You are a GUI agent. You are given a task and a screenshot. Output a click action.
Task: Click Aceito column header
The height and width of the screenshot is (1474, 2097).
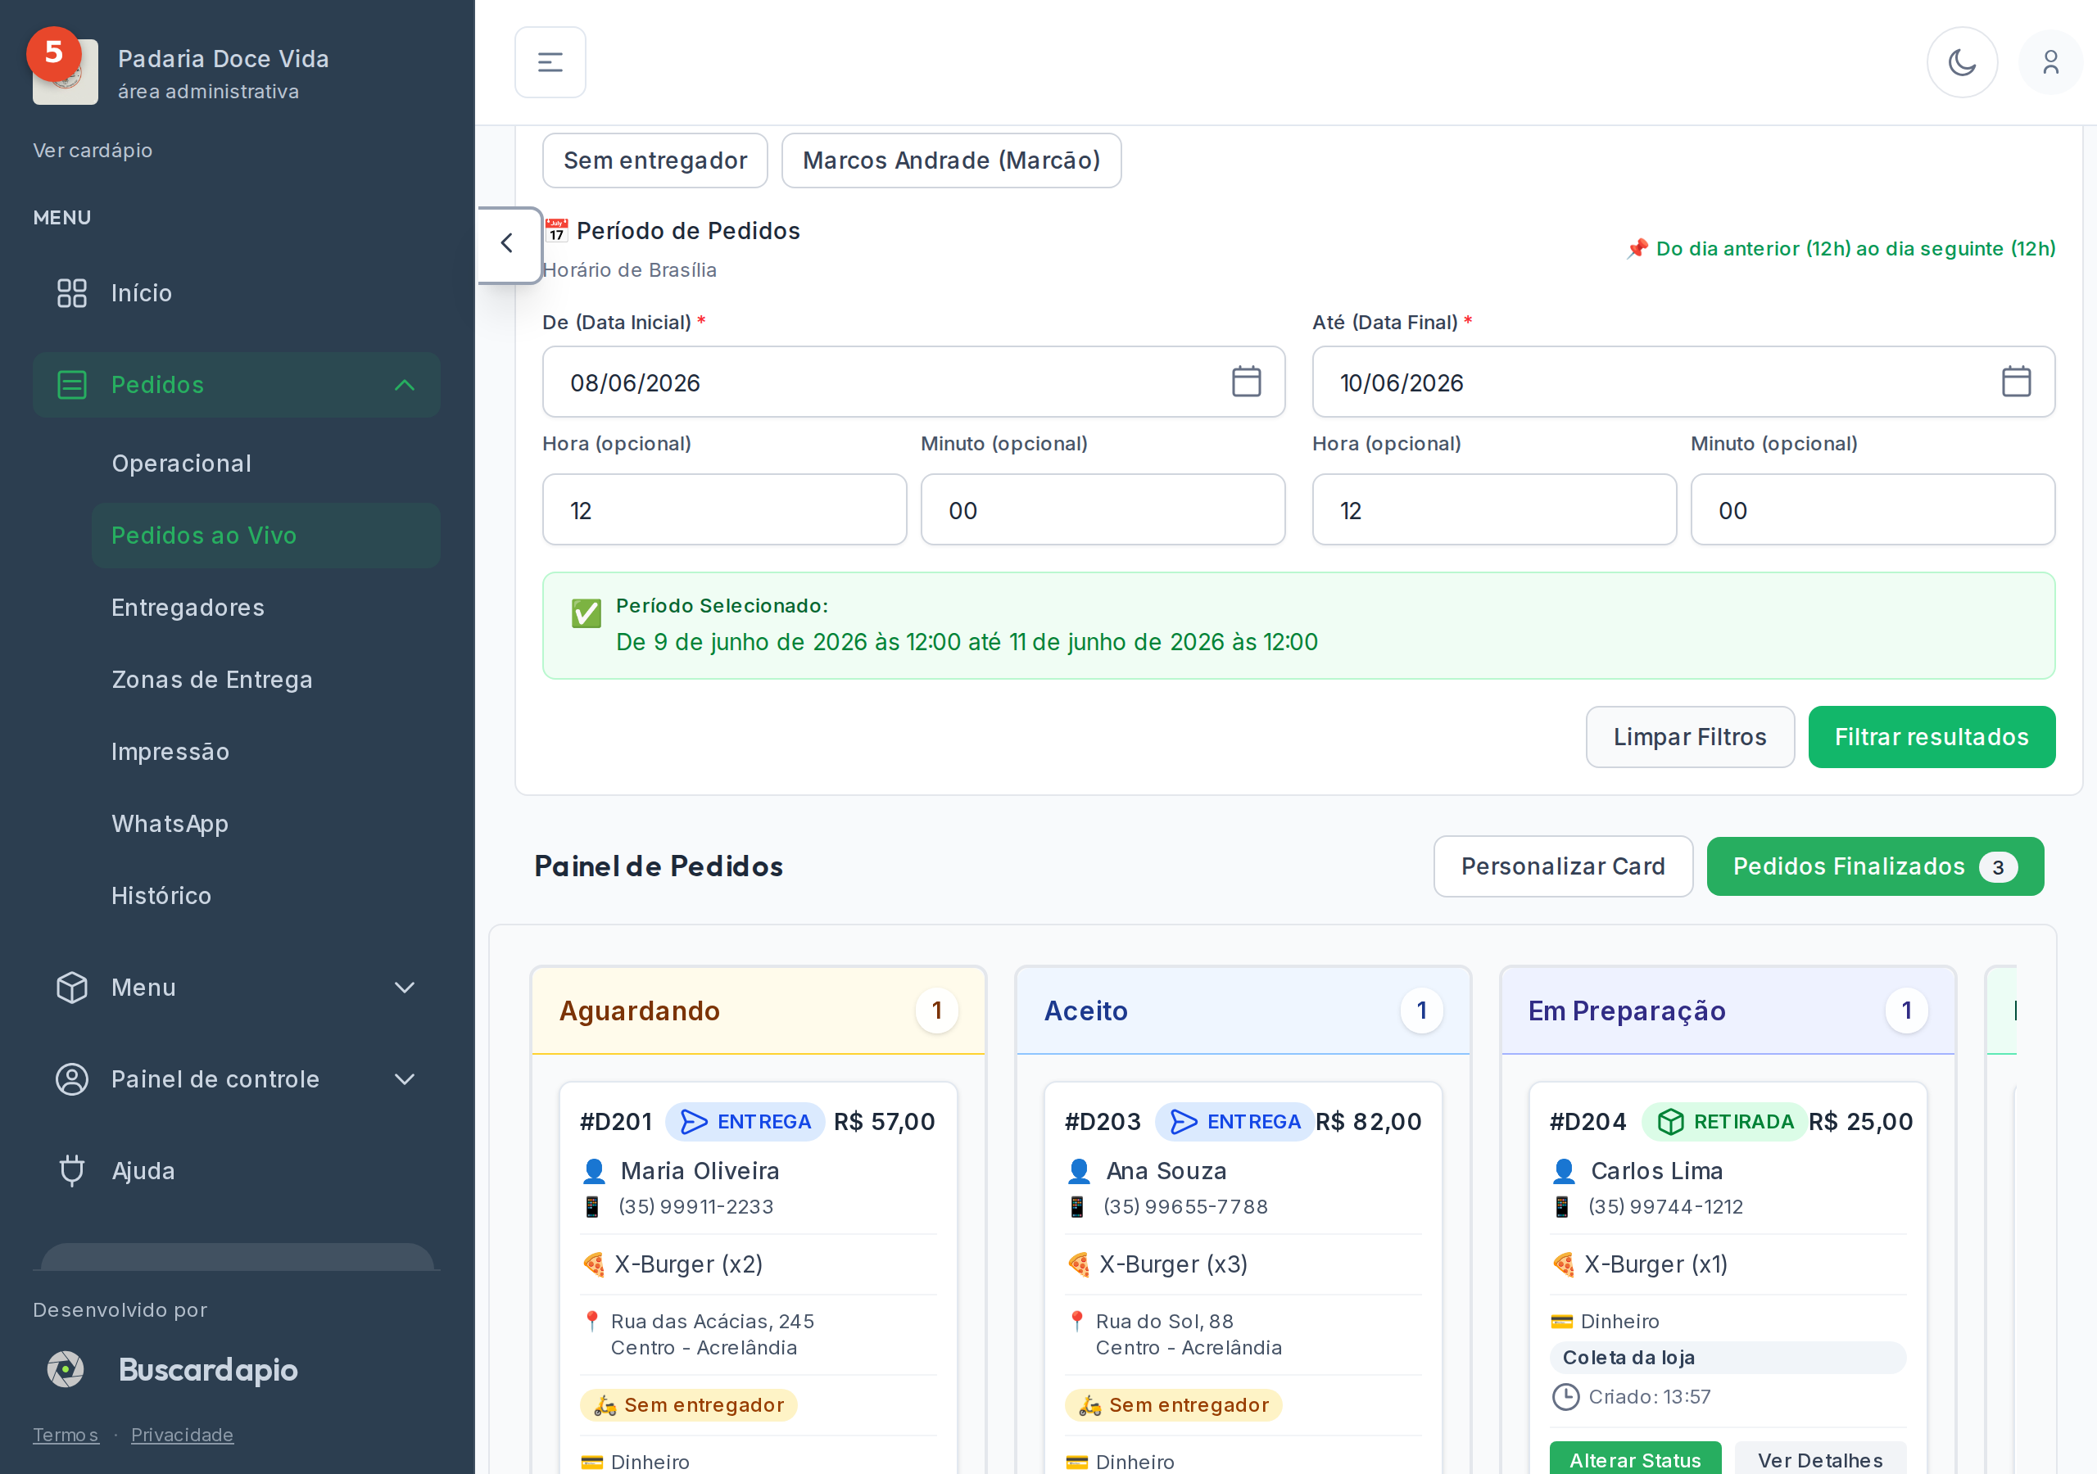coord(1243,1010)
